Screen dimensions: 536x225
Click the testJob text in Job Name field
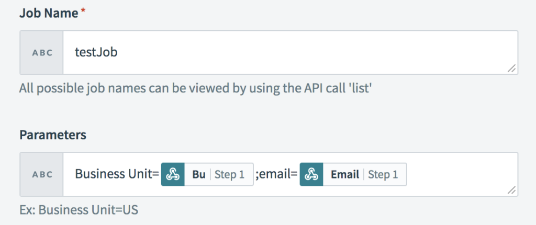tap(96, 52)
